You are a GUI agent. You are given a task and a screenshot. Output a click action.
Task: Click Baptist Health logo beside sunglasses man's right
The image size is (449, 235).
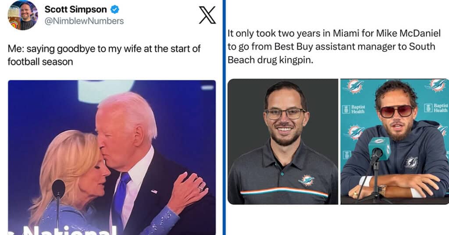[x=354, y=109]
